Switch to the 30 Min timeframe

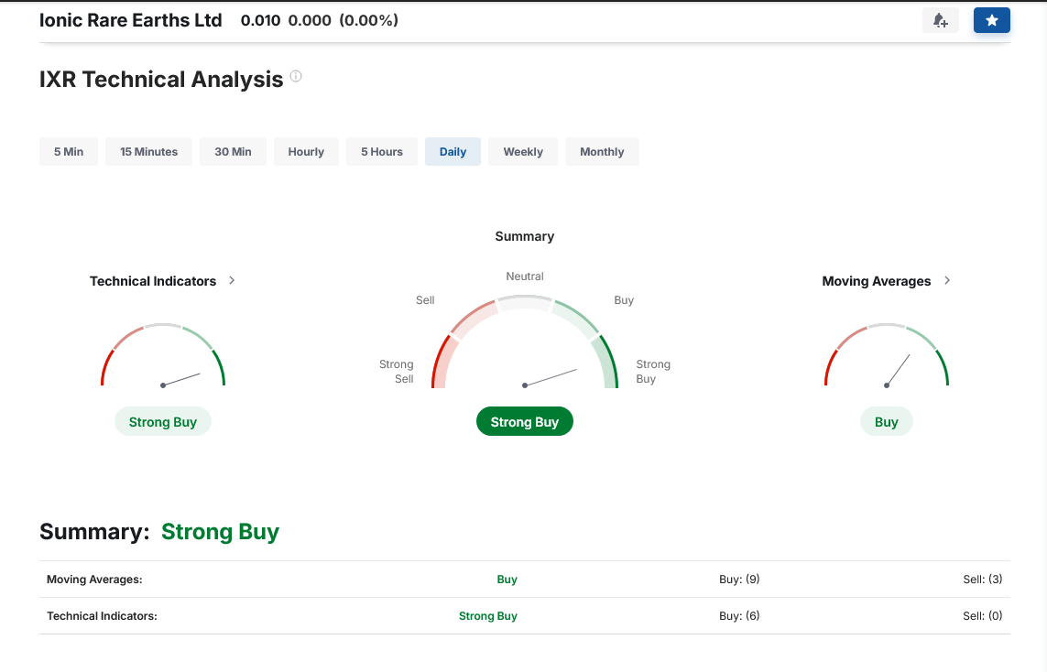[x=233, y=151]
